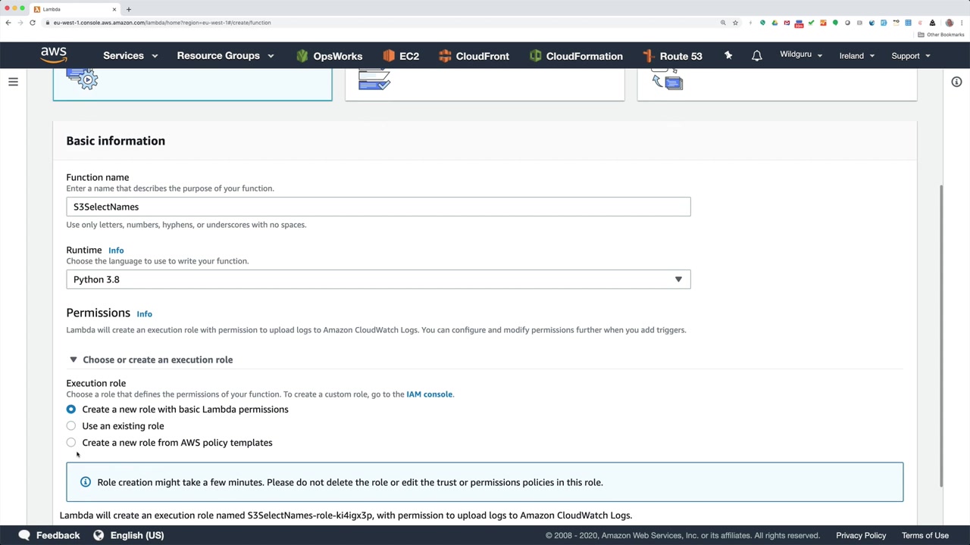
Task: Click the browser address bar URL
Action: tap(162, 23)
